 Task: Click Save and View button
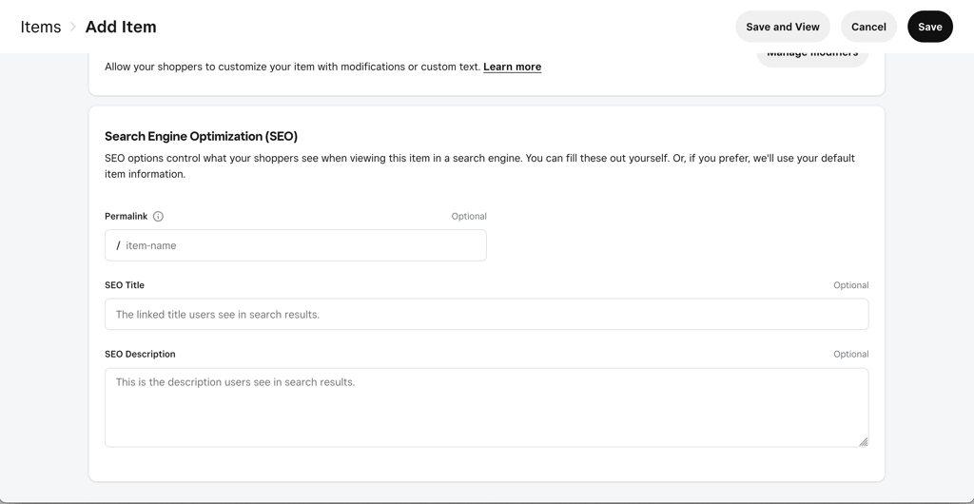[783, 27]
